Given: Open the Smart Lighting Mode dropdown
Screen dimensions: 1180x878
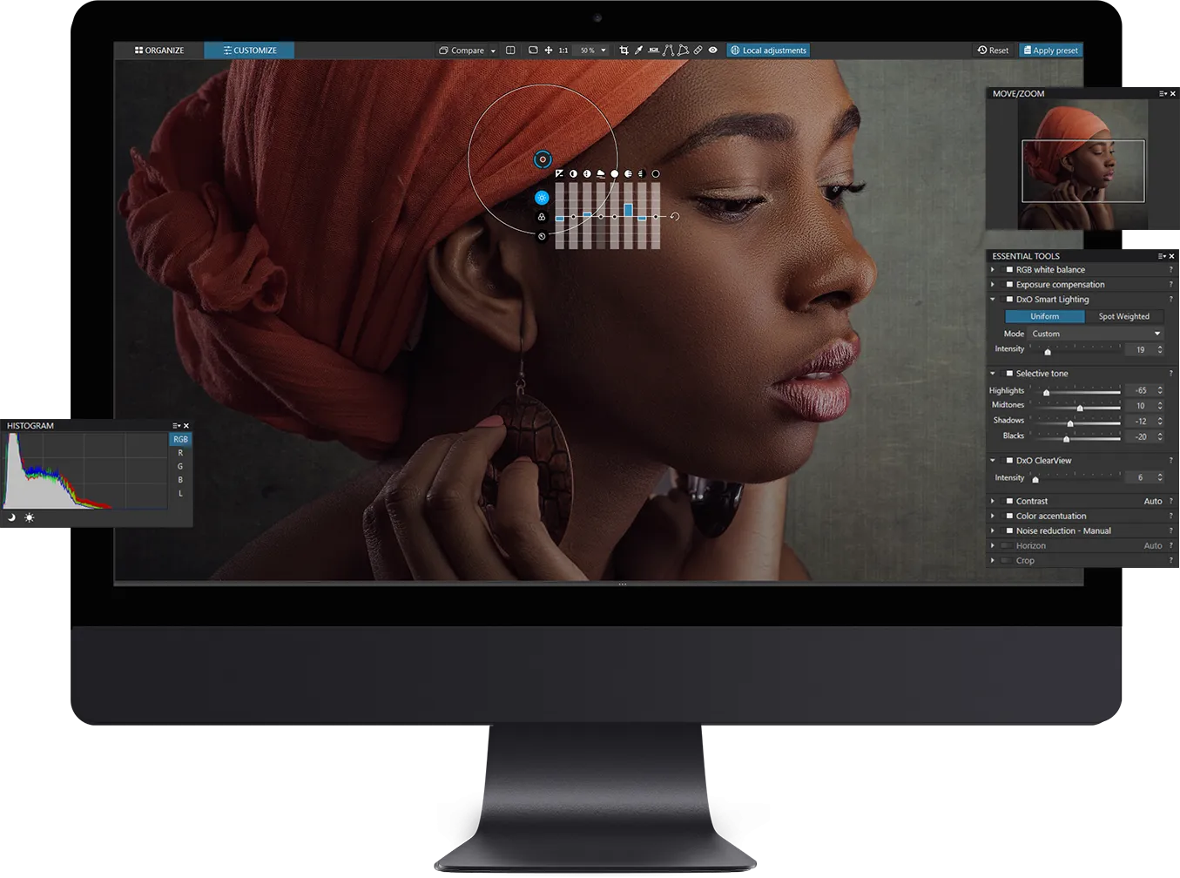Looking at the screenshot, I should point(1096,334).
